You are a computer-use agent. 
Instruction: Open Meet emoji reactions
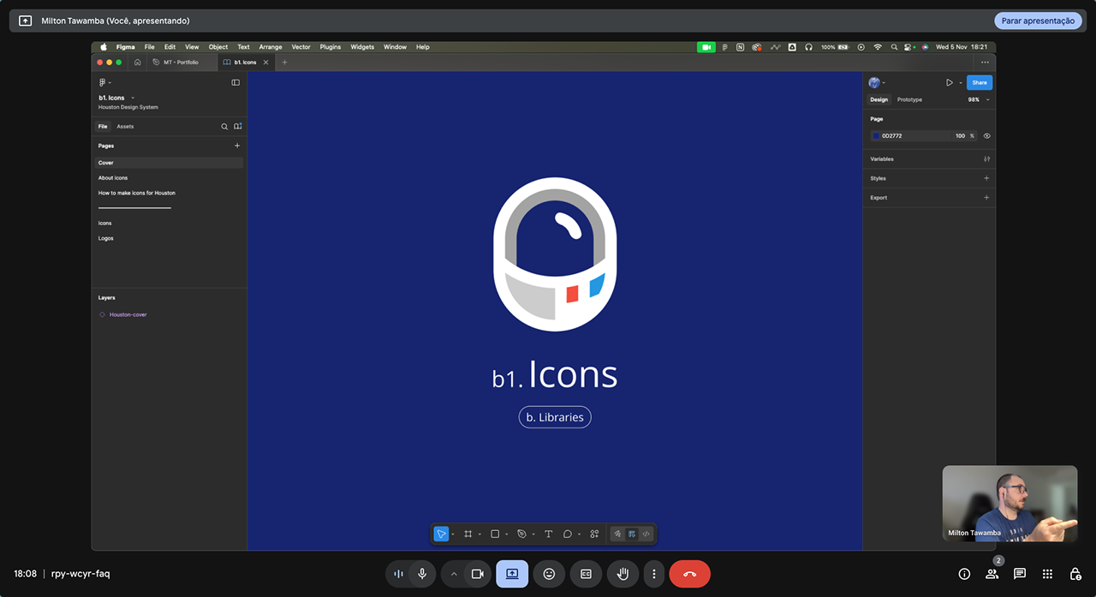click(549, 574)
